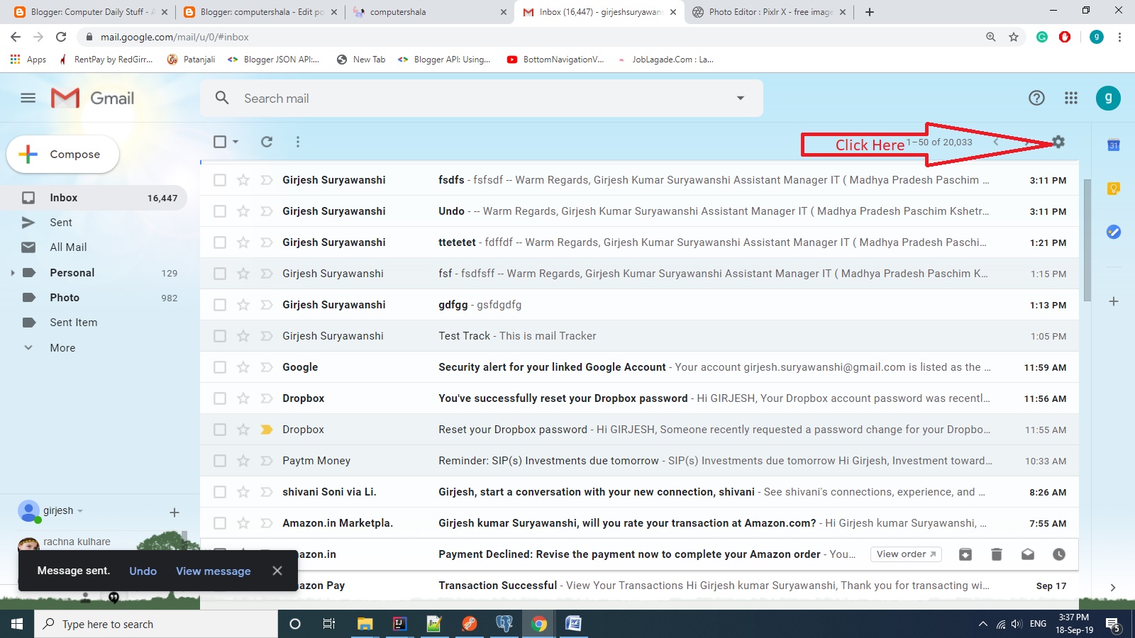
Task: Show search options dropdown arrow
Action: 741,98
